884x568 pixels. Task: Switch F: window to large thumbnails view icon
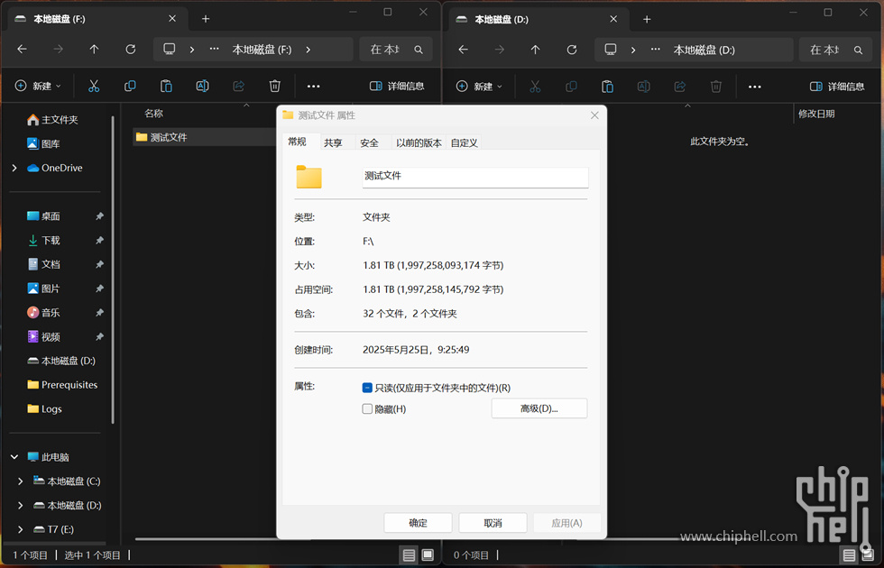point(428,555)
